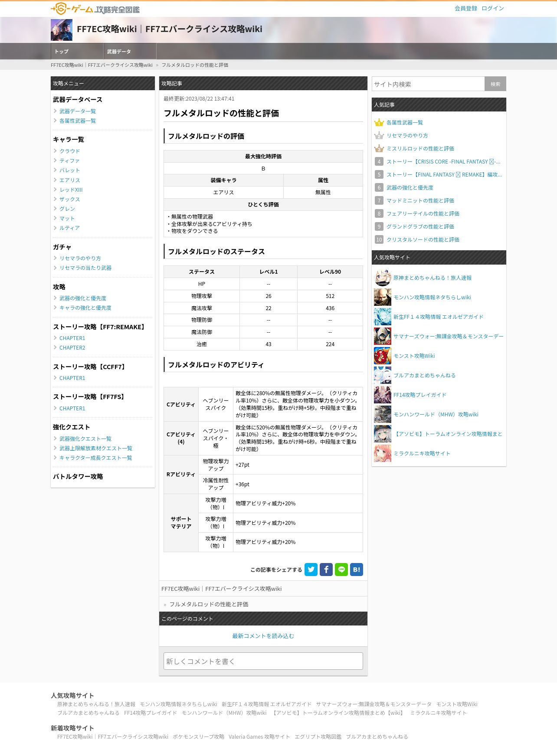The height and width of the screenshot is (740, 557).
Task: Open CHAPTER1 under CCFF7 story
Action: click(72, 378)
